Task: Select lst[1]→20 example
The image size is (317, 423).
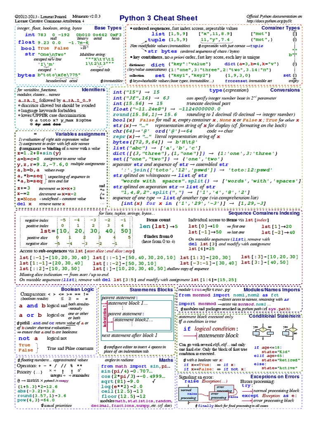Action: (277, 227)
